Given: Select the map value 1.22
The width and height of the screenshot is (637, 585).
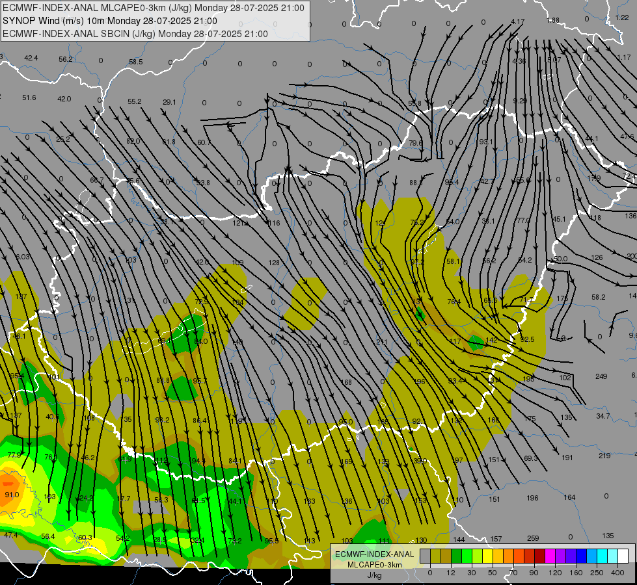Looking at the screenshot, I should coord(622,18).
